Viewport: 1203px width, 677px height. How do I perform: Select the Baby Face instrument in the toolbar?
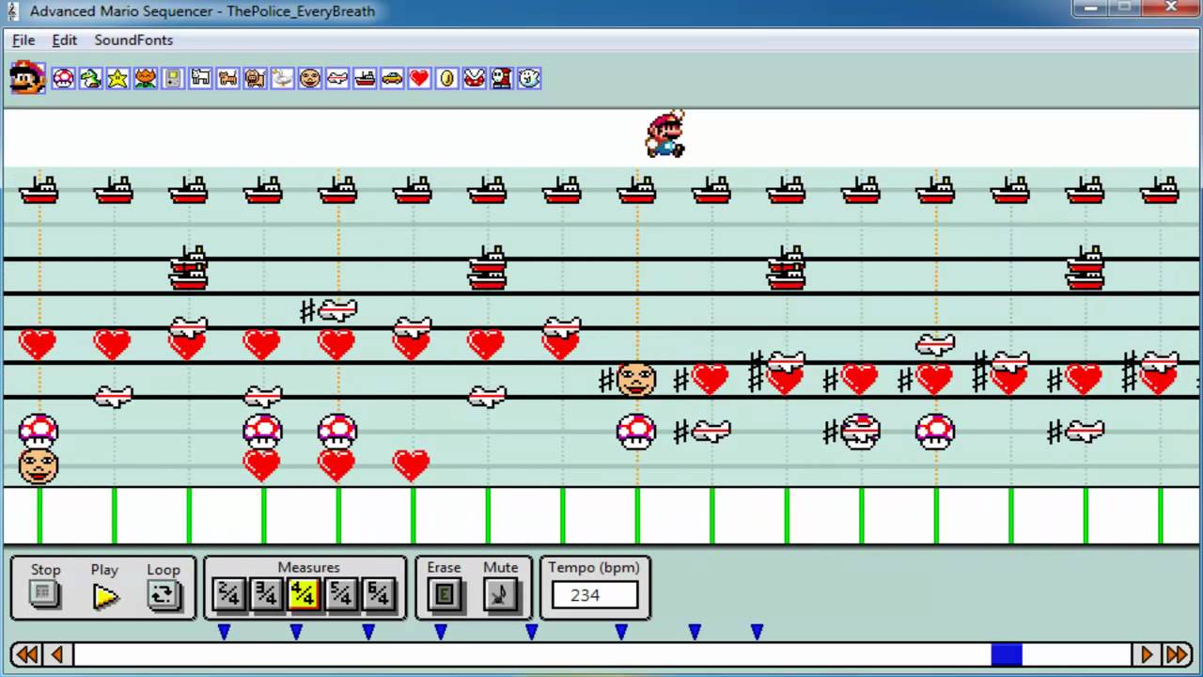point(310,78)
